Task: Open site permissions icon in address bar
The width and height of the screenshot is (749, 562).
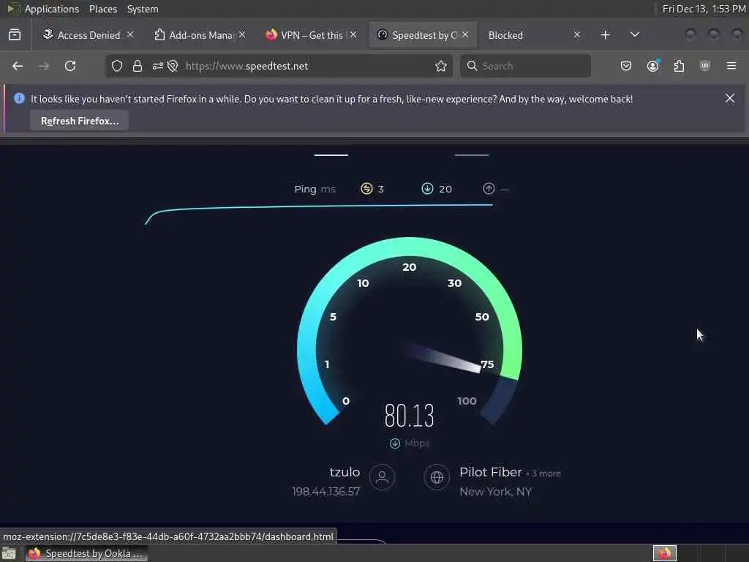Action: pyautogui.click(x=158, y=66)
